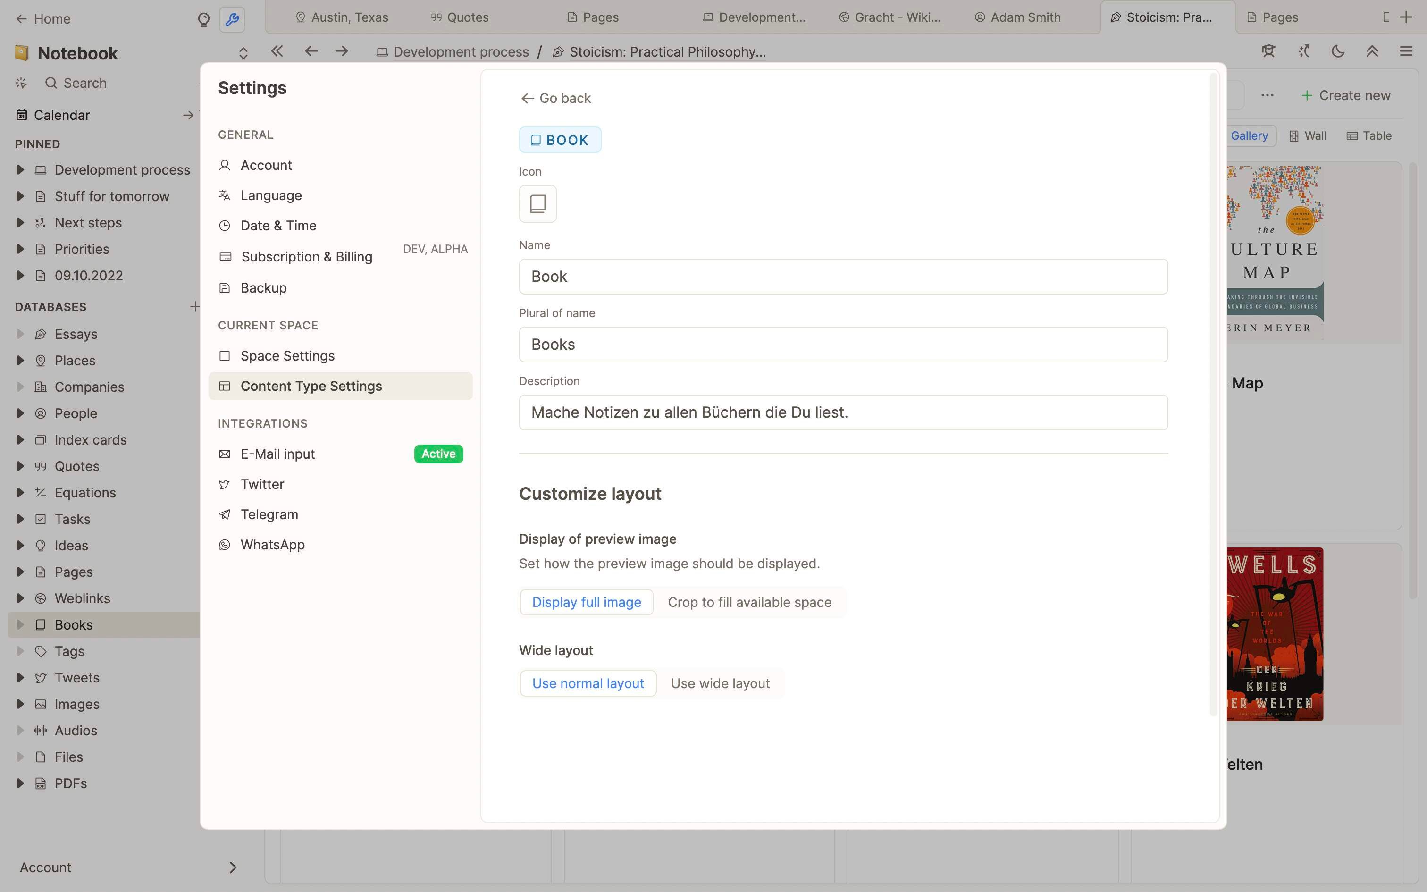Image resolution: width=1427 pixels, height=892 pixels.
Task: Toggle dark mode moon icon
Action: [x=1337, y=51]
